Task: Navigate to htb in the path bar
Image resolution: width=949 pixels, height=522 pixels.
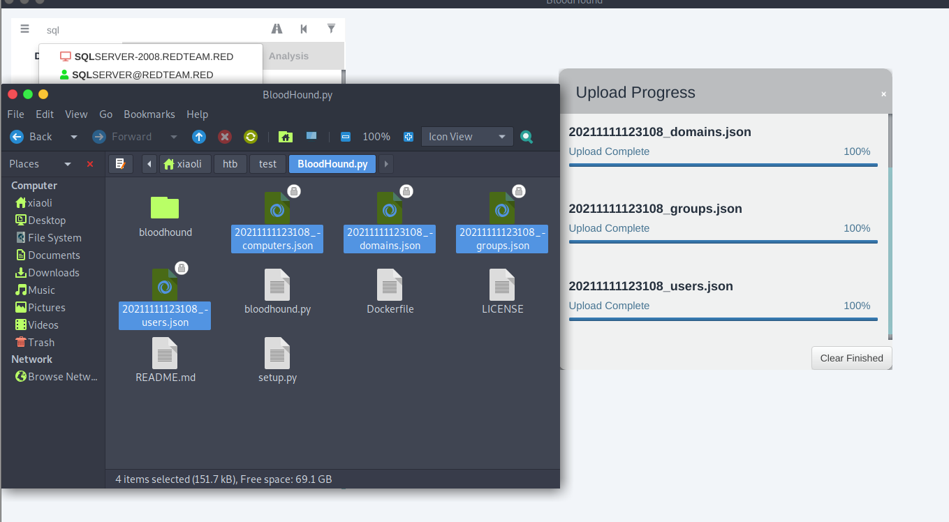Action: tap(230, 164)
